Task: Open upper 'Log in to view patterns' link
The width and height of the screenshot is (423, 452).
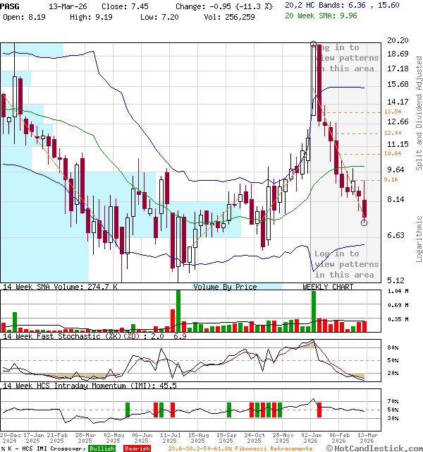Action: (x=345, y=58)
